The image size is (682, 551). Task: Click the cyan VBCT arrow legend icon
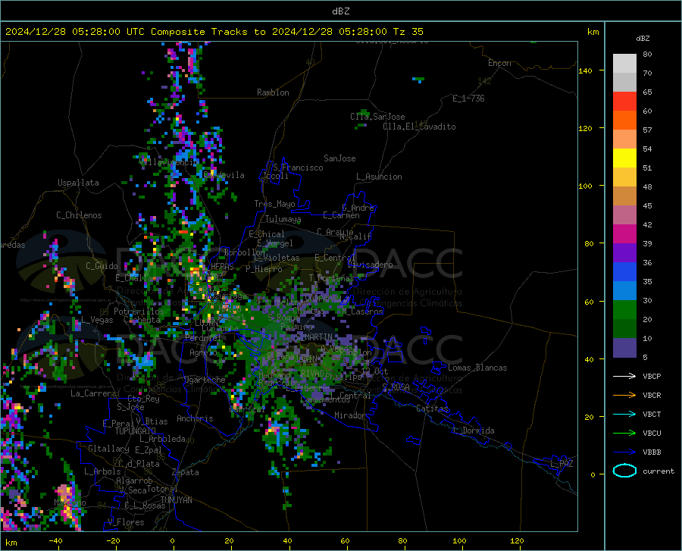tap(624, 414)
